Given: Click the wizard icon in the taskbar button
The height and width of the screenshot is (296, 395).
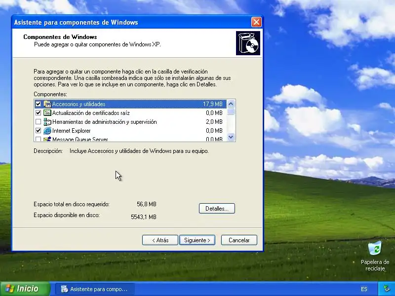Looking at the screenshot, I should (x=65, y=289).
